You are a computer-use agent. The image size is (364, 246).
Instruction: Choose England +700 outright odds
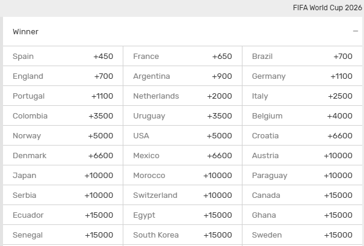click(63, 76)
